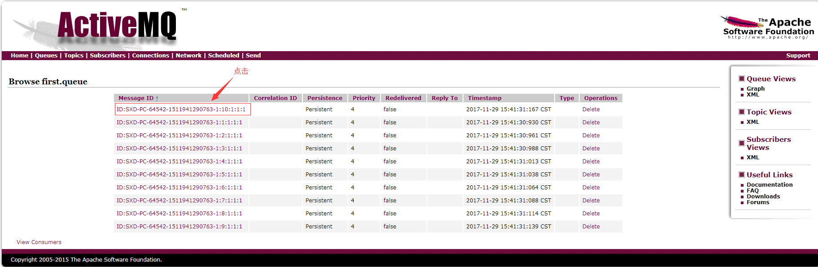The height and width of the screenshot is (267, 818).
Task: Delete the message timestamped 15:41:31:013
Action: tap(591, 161)
